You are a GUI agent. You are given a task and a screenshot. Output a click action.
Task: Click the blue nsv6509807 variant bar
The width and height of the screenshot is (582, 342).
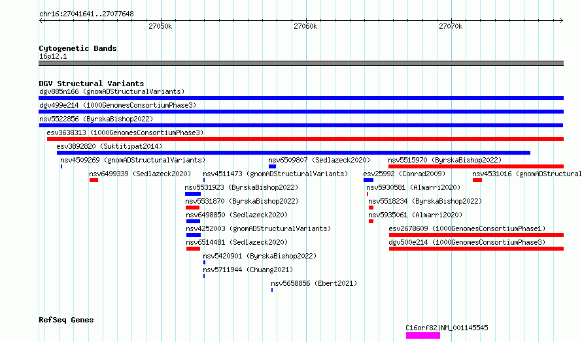tap(273, 166)
